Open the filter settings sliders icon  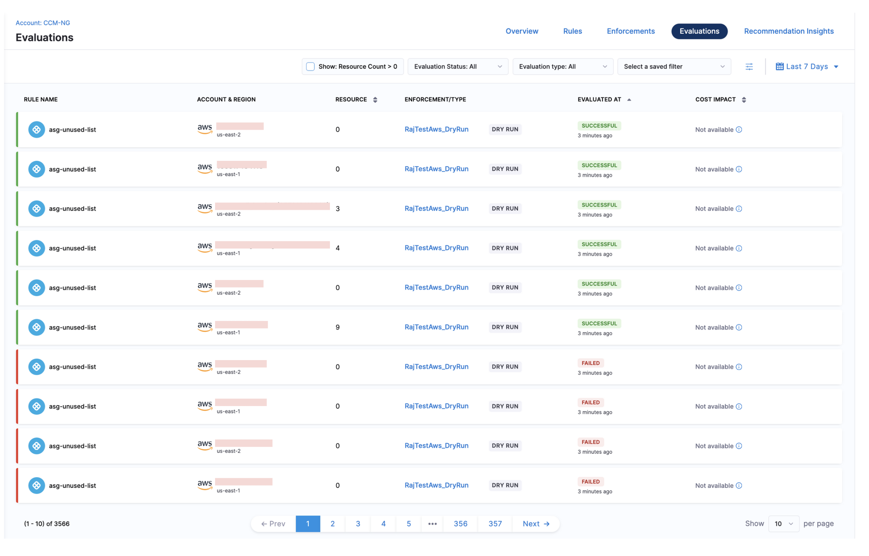[x=749, y=67]
